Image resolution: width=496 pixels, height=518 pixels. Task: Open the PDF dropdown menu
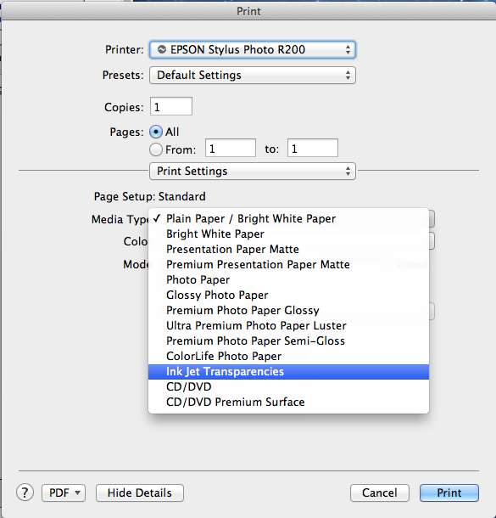(64, 493)
